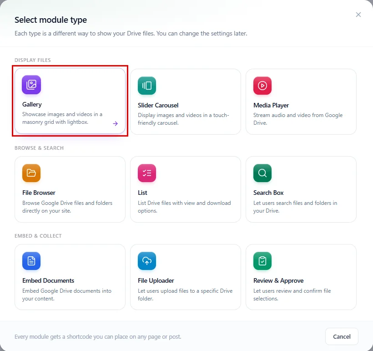Pick the Embed Documents title
This screenshot has width=373, height=351.
pyautogui.click(x=48, y=280)
